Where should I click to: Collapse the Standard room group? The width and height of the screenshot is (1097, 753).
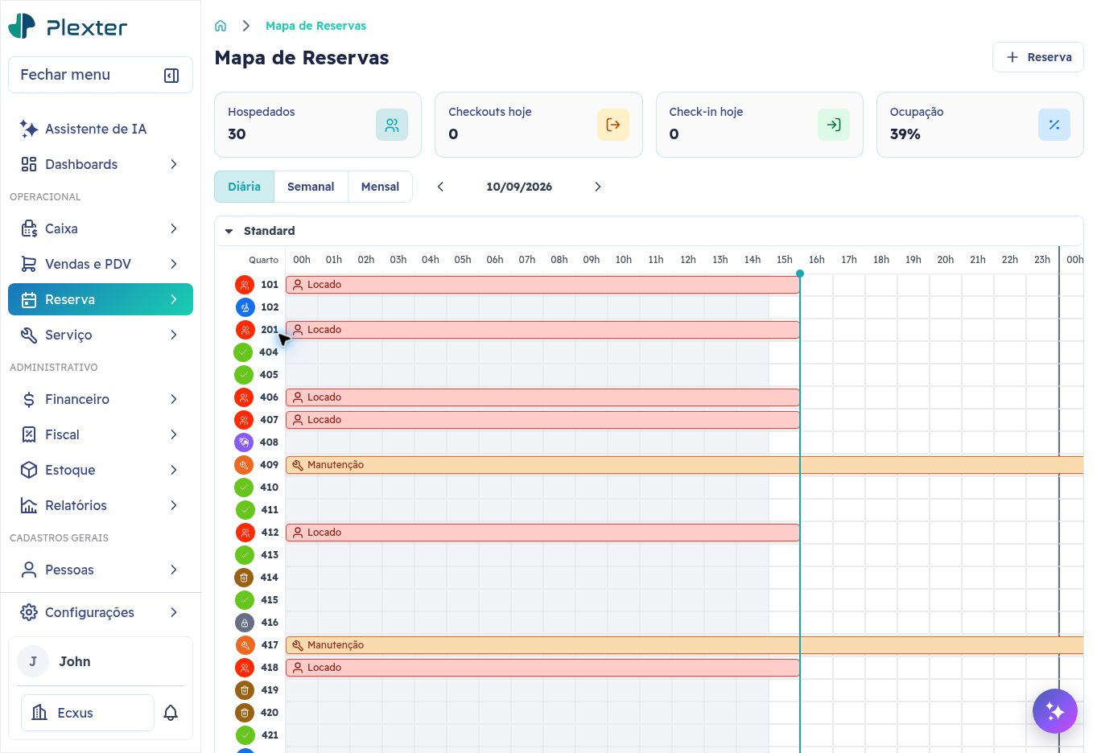[x=229, y=231]
